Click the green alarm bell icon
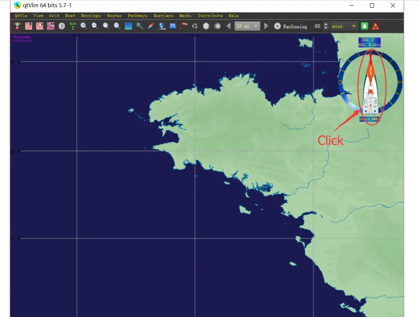The width and height of the screenshot is (419, 317). [x=365, y=26]
